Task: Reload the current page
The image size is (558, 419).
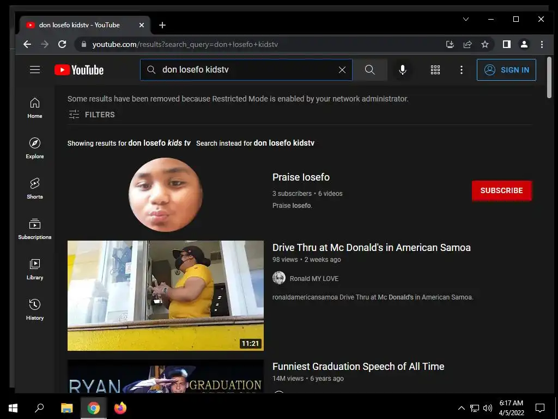Action: pos(62,44)
